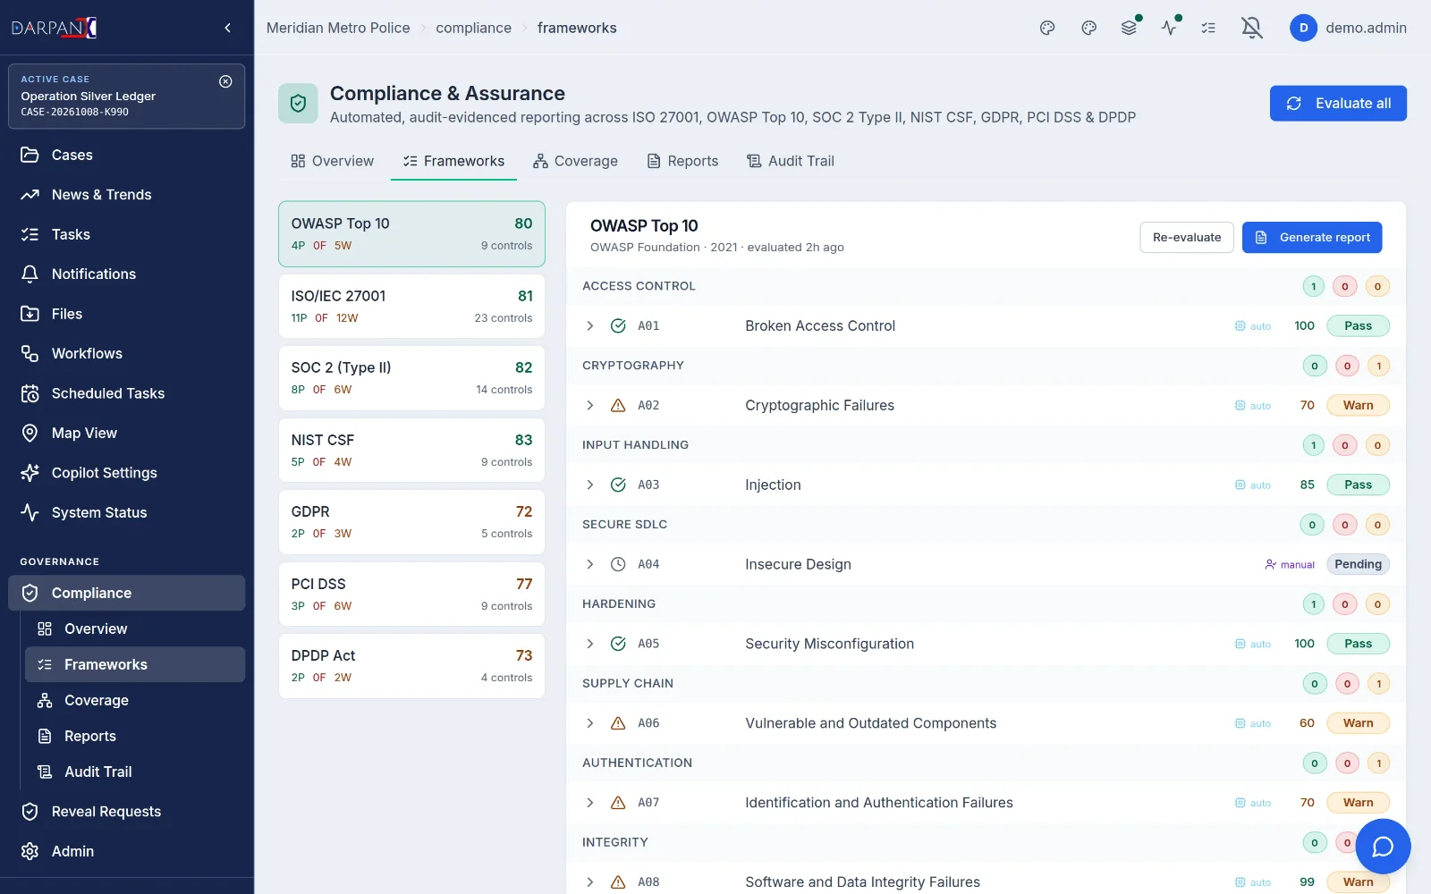Collapse the sidebar with the chevron arrow

tap(228, 28)
